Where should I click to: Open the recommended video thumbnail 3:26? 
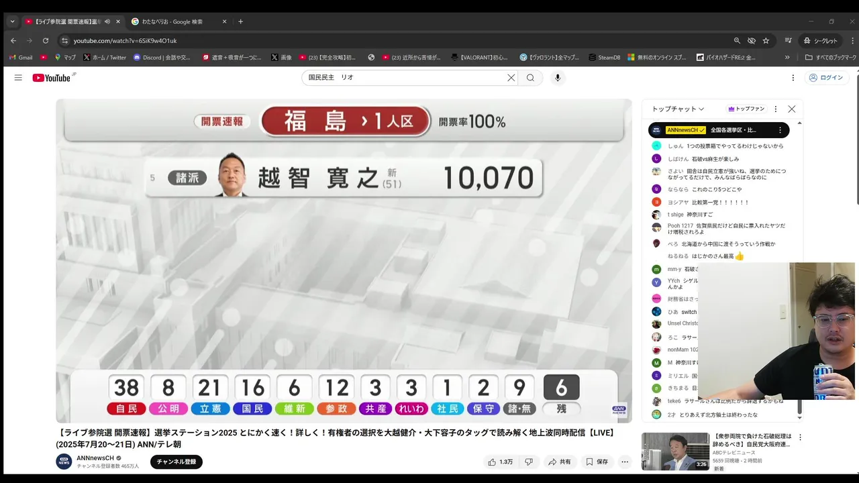pos(675,451)
